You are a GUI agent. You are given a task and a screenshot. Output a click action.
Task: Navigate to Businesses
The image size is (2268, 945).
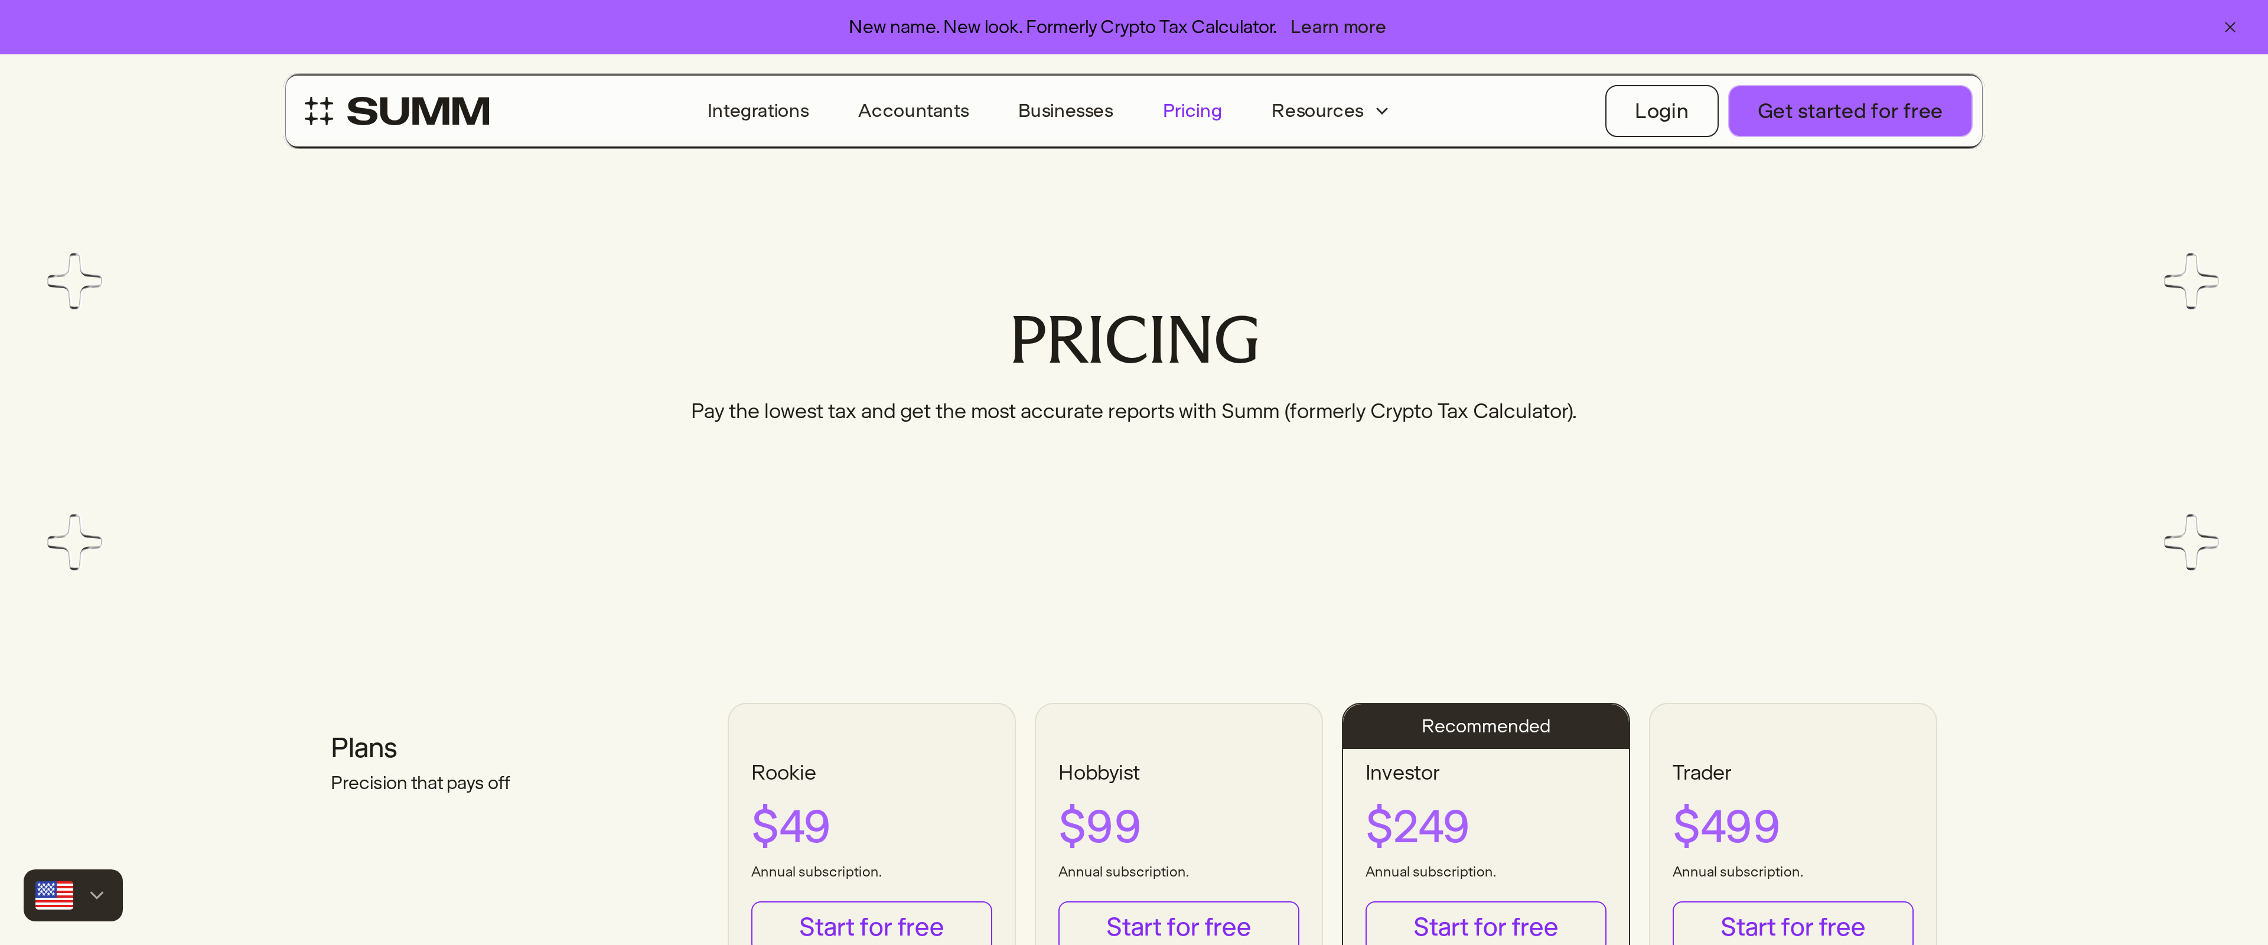[x=1065, y=111]
